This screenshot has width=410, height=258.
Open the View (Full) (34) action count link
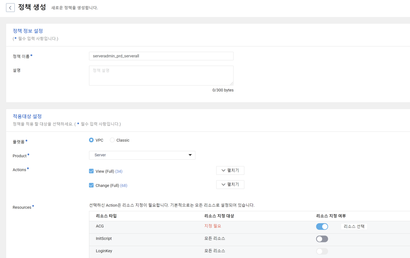point(119,171)
